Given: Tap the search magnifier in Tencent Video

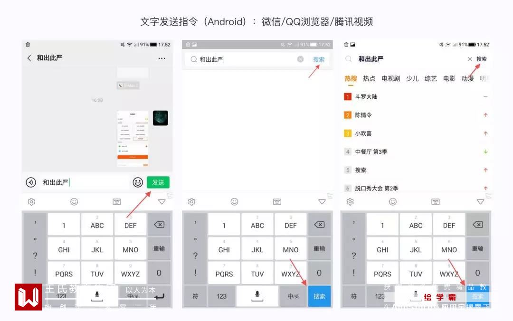Looking at the screenshot, I should pyautogui.click(x=349, y=59).
